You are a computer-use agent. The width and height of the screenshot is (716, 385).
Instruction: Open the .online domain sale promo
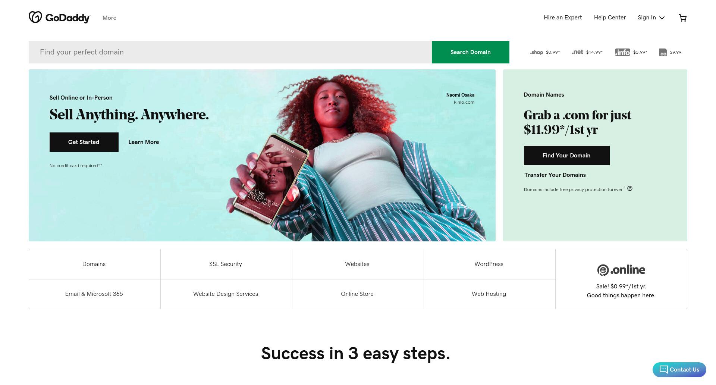621,279
